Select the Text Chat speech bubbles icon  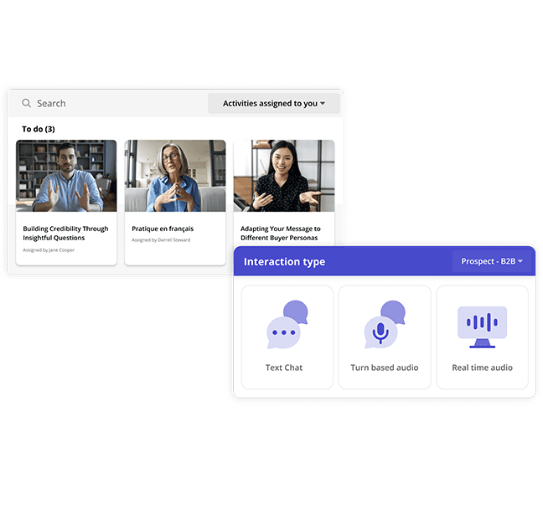pos(287,326)
